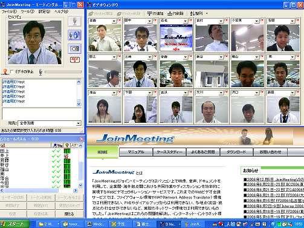
Task: Click the chat message input field
Action: tap(42, 114)
